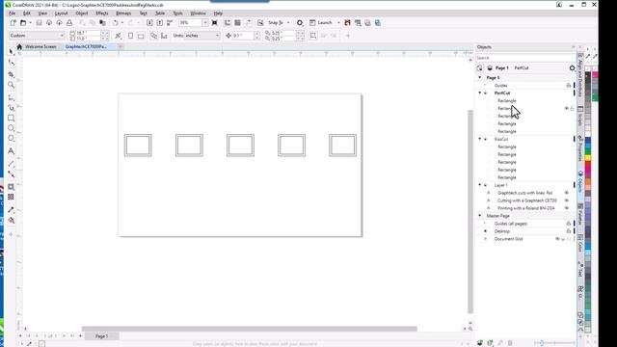Viewport: 617px width, 347px height.
Task: Switch to the Welcome Screen tab
Action: (x=40, y=47)
